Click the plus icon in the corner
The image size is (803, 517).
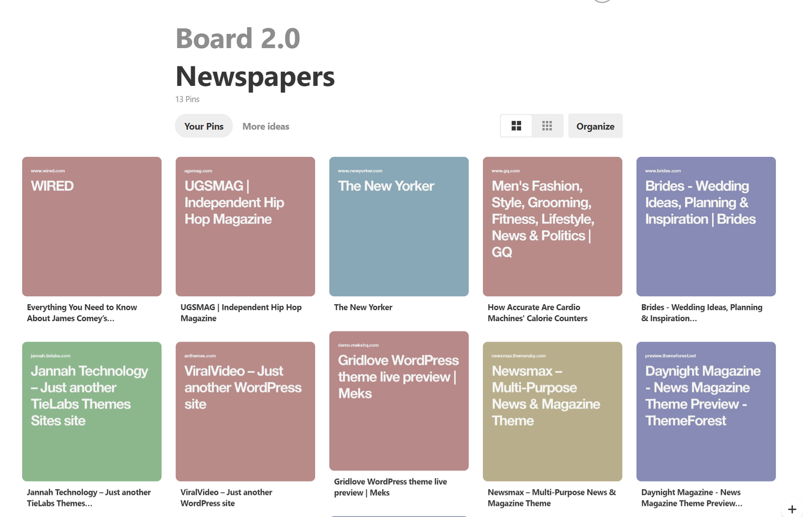pos(792,509)
